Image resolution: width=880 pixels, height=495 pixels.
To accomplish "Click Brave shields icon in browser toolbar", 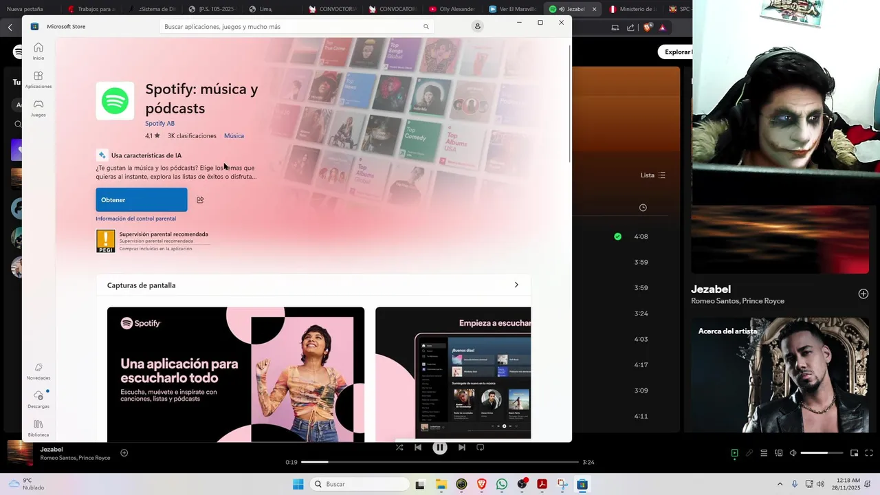I will point(648,27).
